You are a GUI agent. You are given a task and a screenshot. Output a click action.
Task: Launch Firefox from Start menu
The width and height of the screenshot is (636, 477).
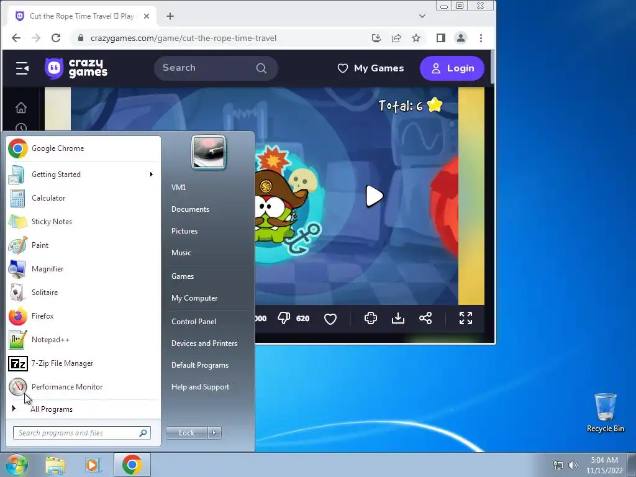pos(84,316)
